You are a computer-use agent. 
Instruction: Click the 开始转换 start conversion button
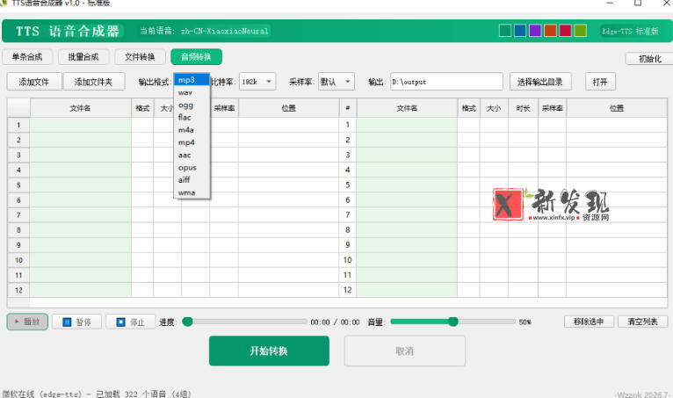pos(269,351)
